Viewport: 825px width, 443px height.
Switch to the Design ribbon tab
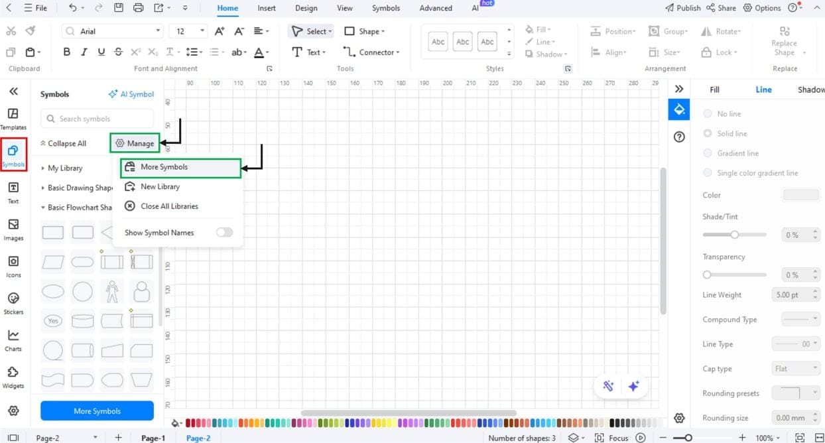coord(306,8)
